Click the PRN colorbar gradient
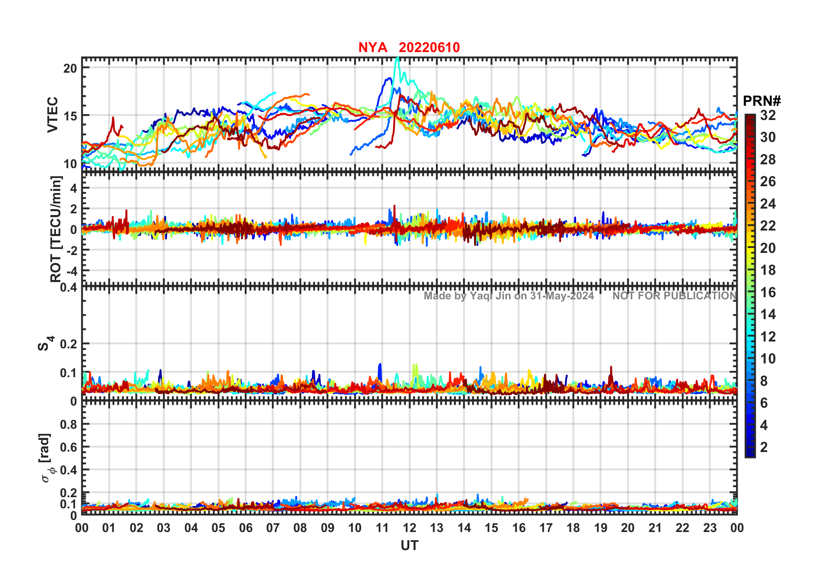The image size is (819, 572). [x=750, y=286]
